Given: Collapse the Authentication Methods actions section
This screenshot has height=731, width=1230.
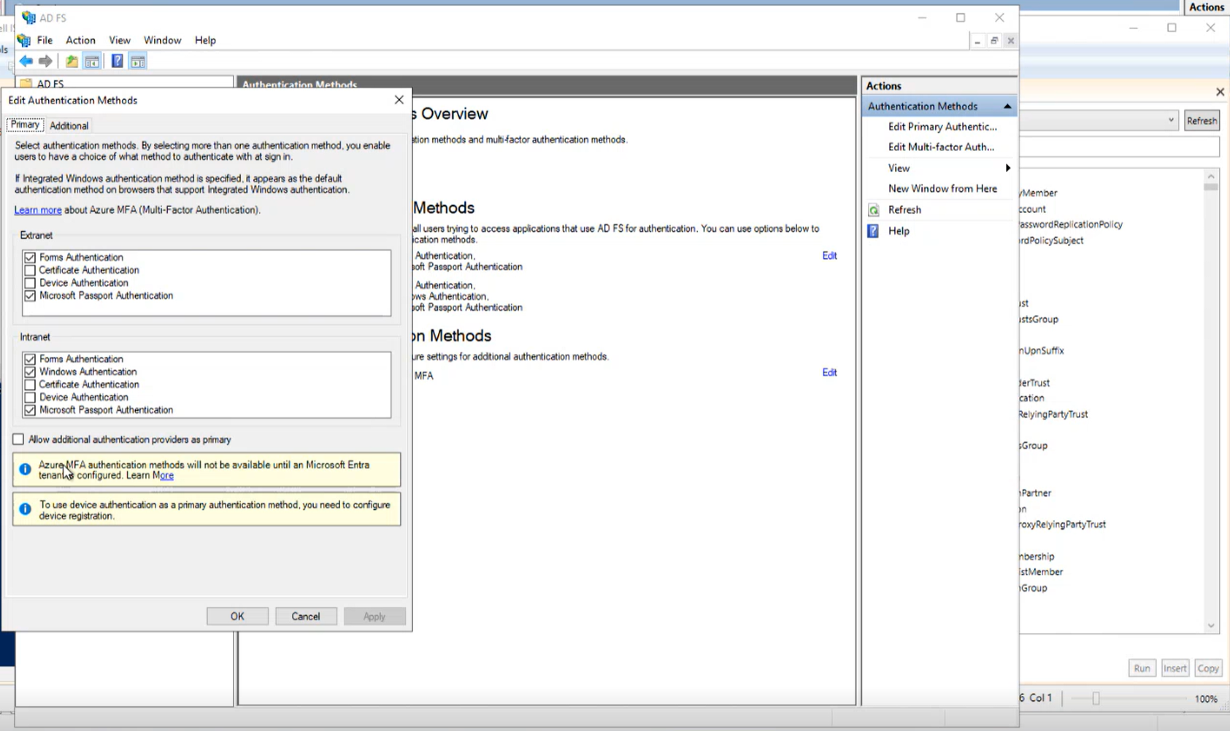Looking at the screenshot, I should point(1007,107).
